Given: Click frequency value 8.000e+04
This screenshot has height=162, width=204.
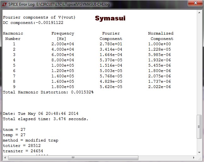Looking at the screenshot, I should [x=62, y=60].
